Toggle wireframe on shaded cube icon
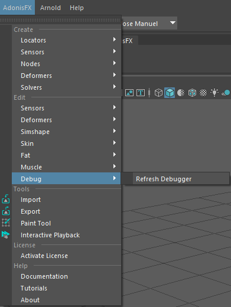Screen dimensions: 231x307 coord(192,93)
